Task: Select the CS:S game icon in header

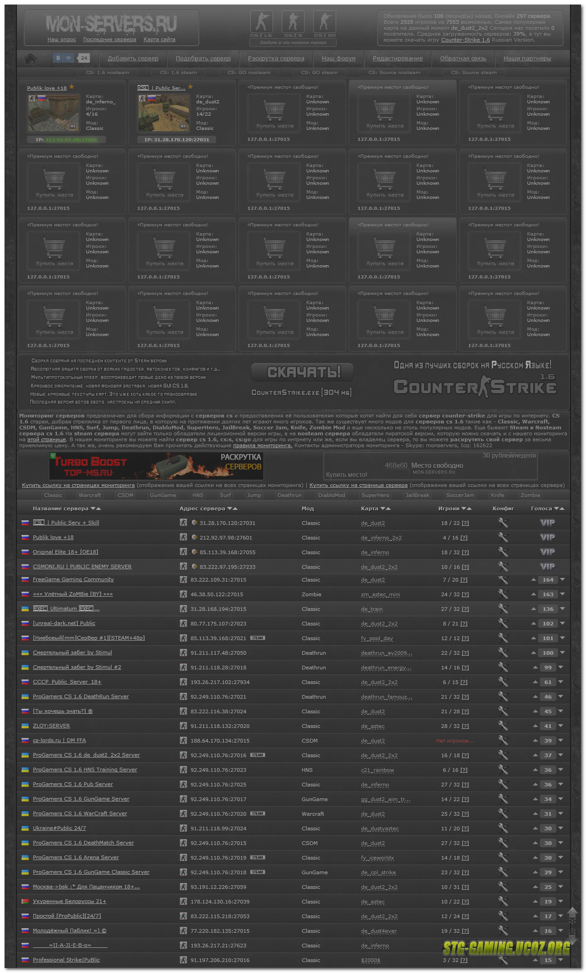Action: [293, 22]
